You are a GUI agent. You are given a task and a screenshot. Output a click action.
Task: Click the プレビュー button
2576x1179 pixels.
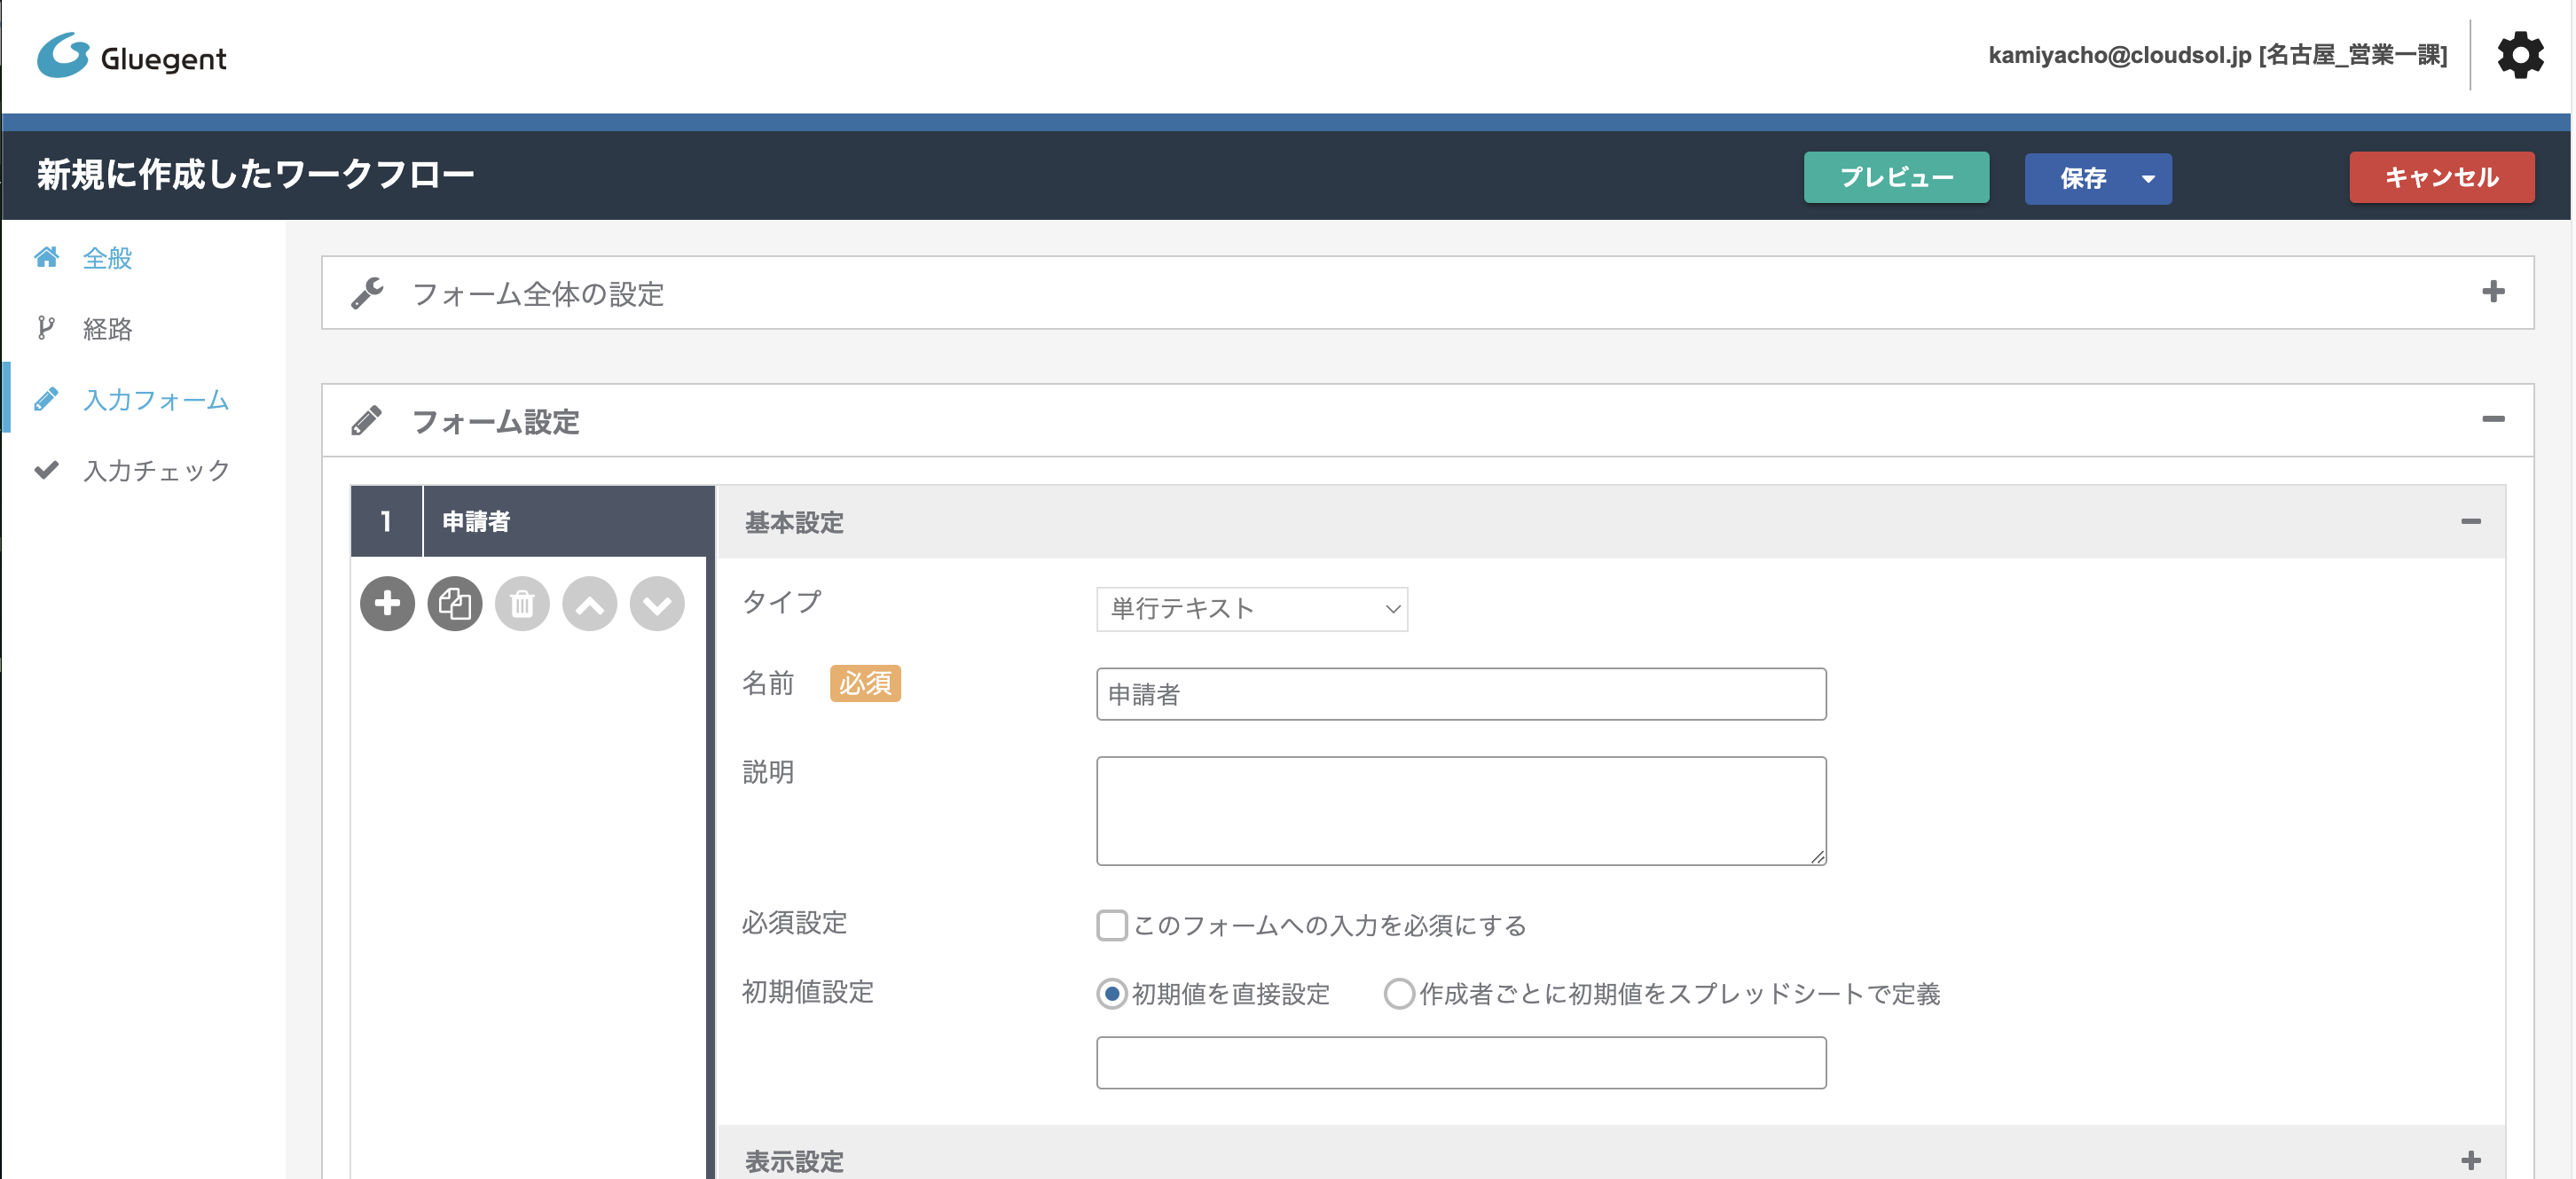[x=1896, y=178]
